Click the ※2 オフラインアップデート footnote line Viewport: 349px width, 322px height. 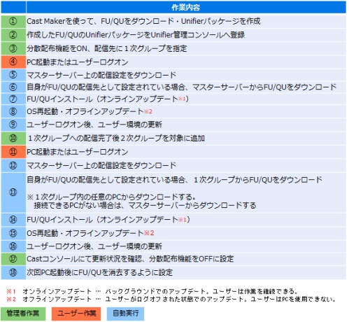pos(171,299)
